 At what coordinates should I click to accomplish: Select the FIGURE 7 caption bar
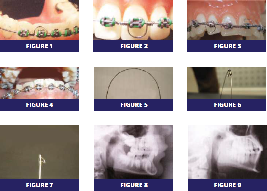(40, 185)
